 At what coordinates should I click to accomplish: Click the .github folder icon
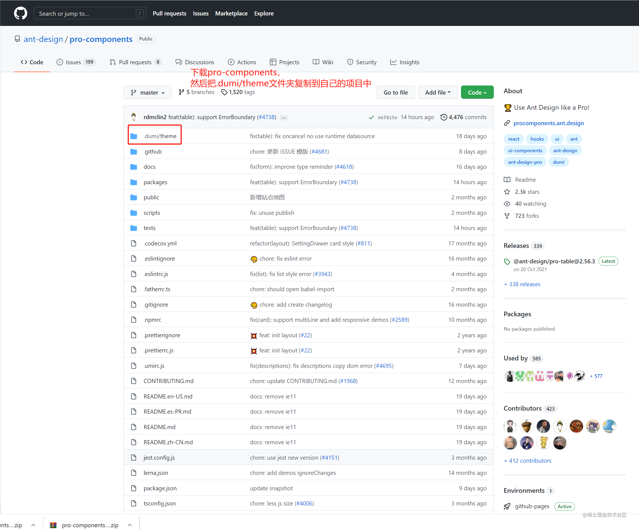(x=134, y=151)
